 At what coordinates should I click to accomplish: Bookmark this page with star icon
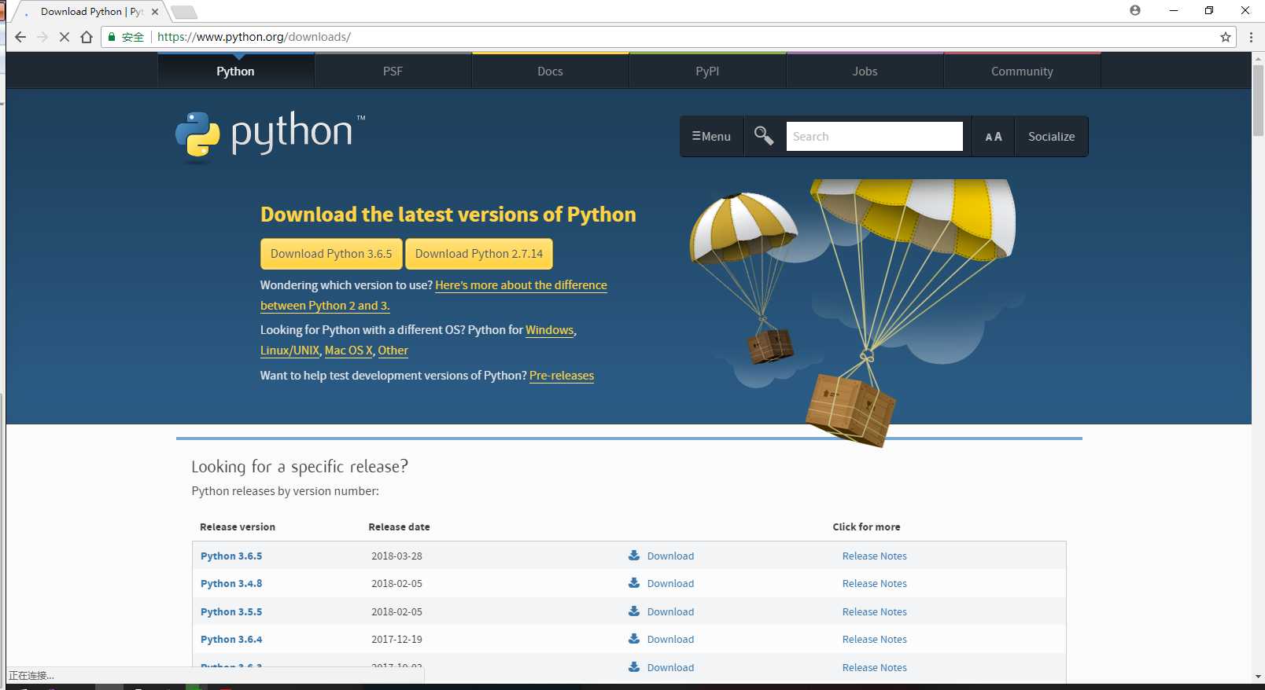(x=1225, y=37)
